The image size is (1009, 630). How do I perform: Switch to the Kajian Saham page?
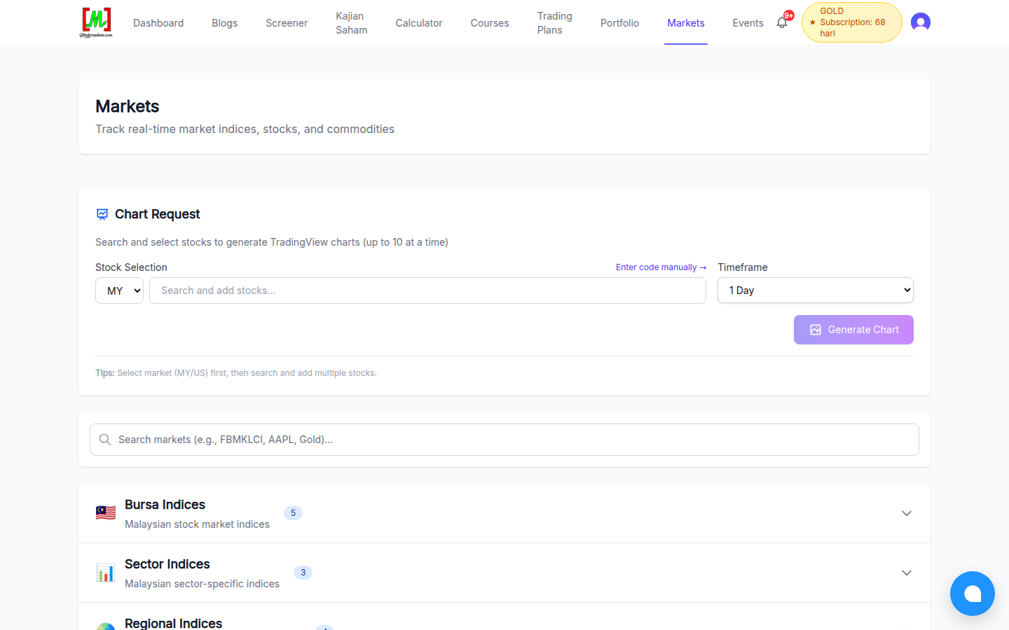[x=352, y=22]
